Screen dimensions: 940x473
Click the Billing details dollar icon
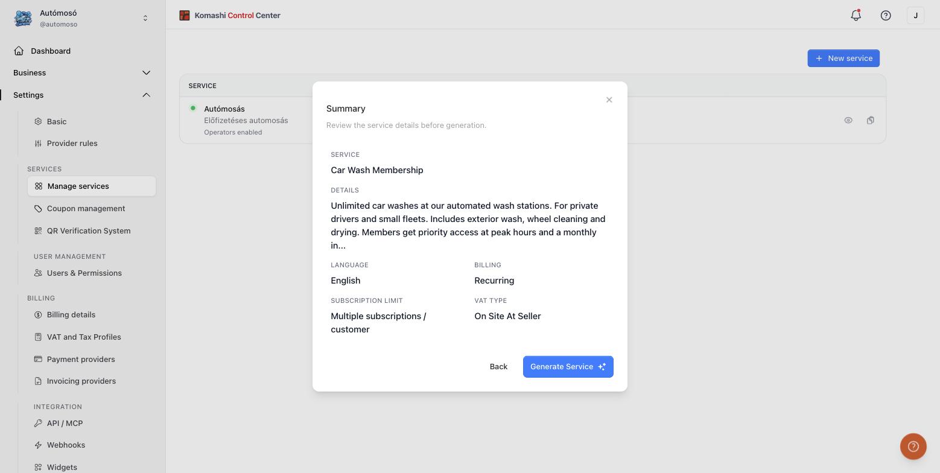pyautogui.click(x=38, y=314)
